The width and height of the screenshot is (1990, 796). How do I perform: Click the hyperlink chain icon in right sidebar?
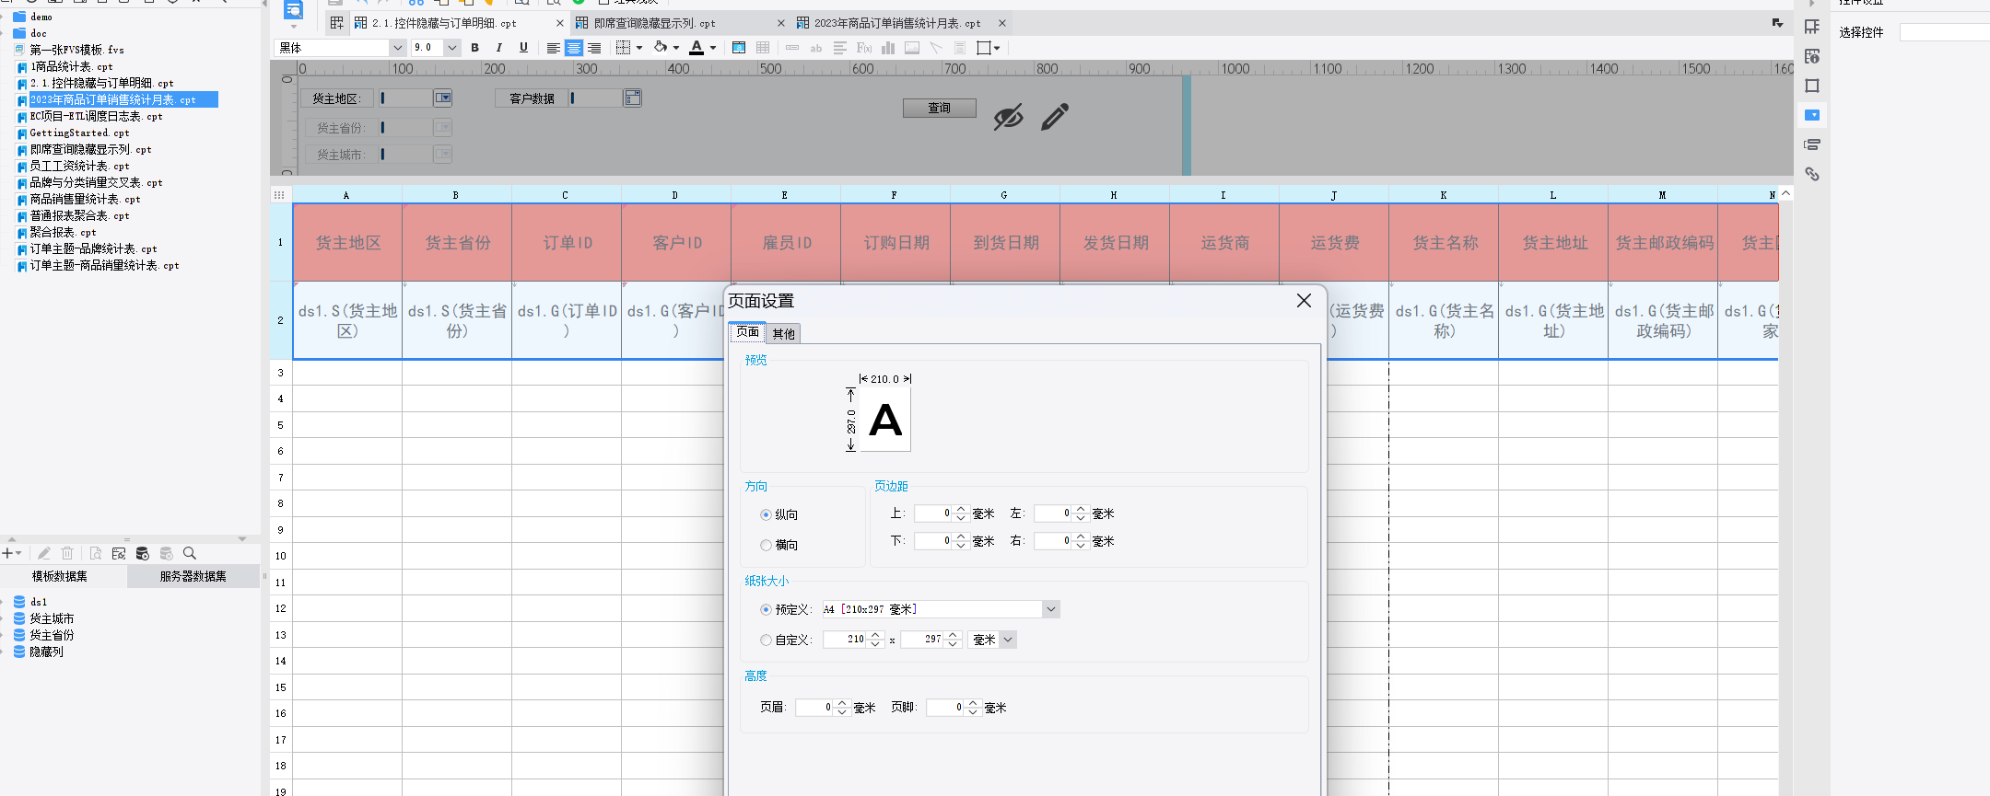tap(1812, 174)
